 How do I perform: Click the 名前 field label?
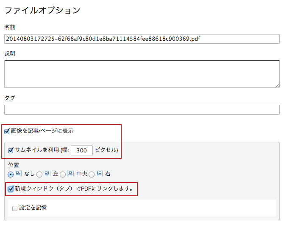click(x=10, y=27)
